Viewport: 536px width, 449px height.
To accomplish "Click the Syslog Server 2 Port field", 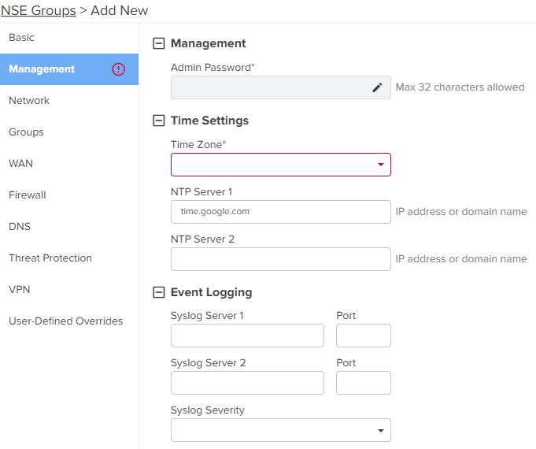I will 364,383.
